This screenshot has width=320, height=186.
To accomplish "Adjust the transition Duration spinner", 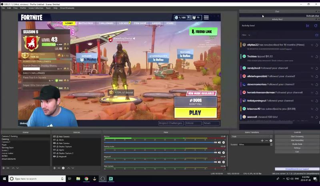I will (271, 144).
